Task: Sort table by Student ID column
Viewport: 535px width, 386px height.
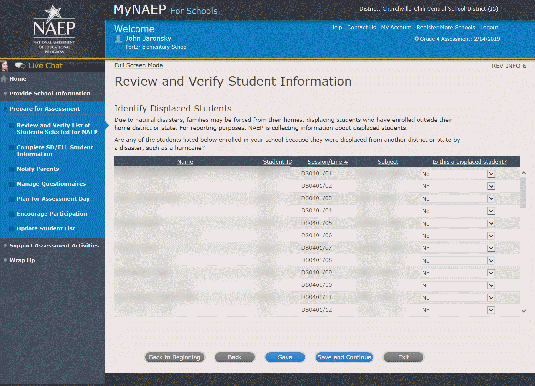Action: [278, 162]
